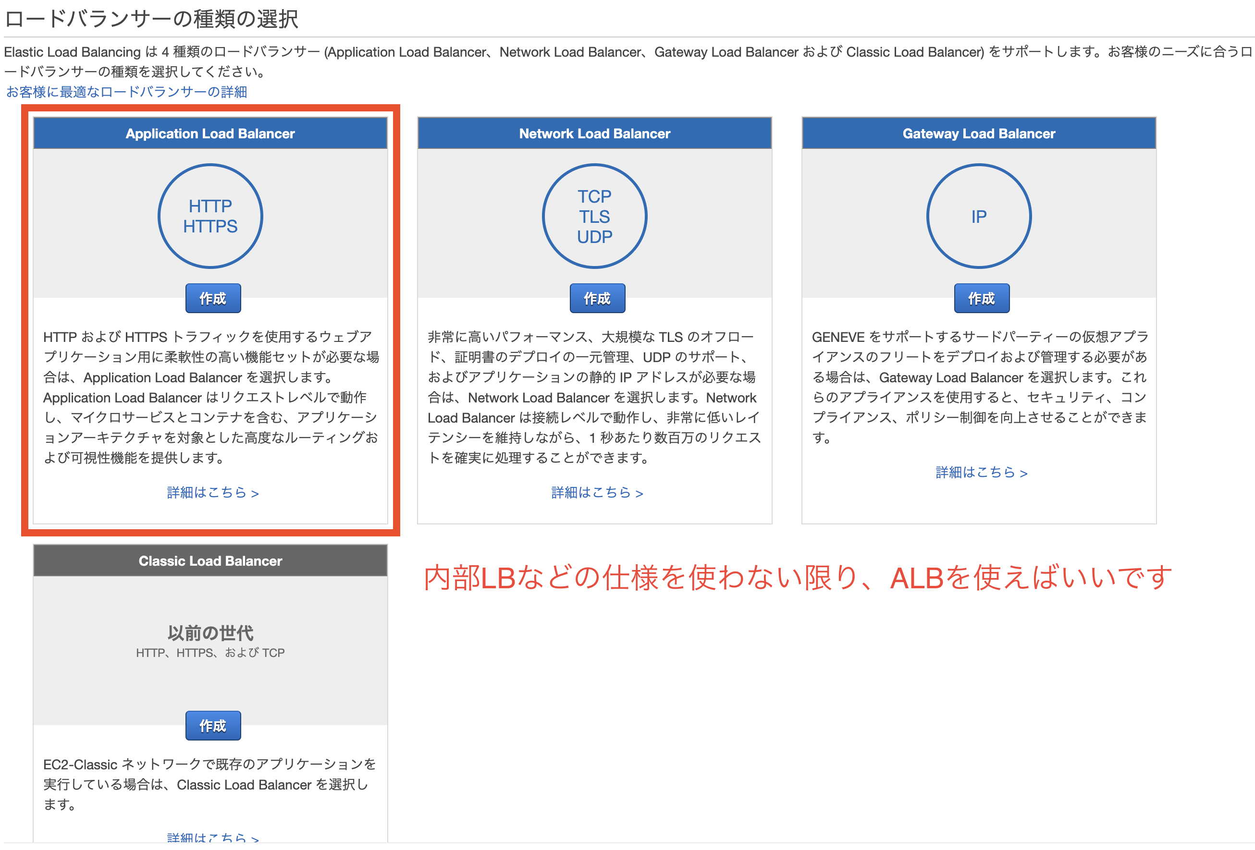
Task: Click 作成 under Application Load Balancer
Action: click(x=213, y=298)
